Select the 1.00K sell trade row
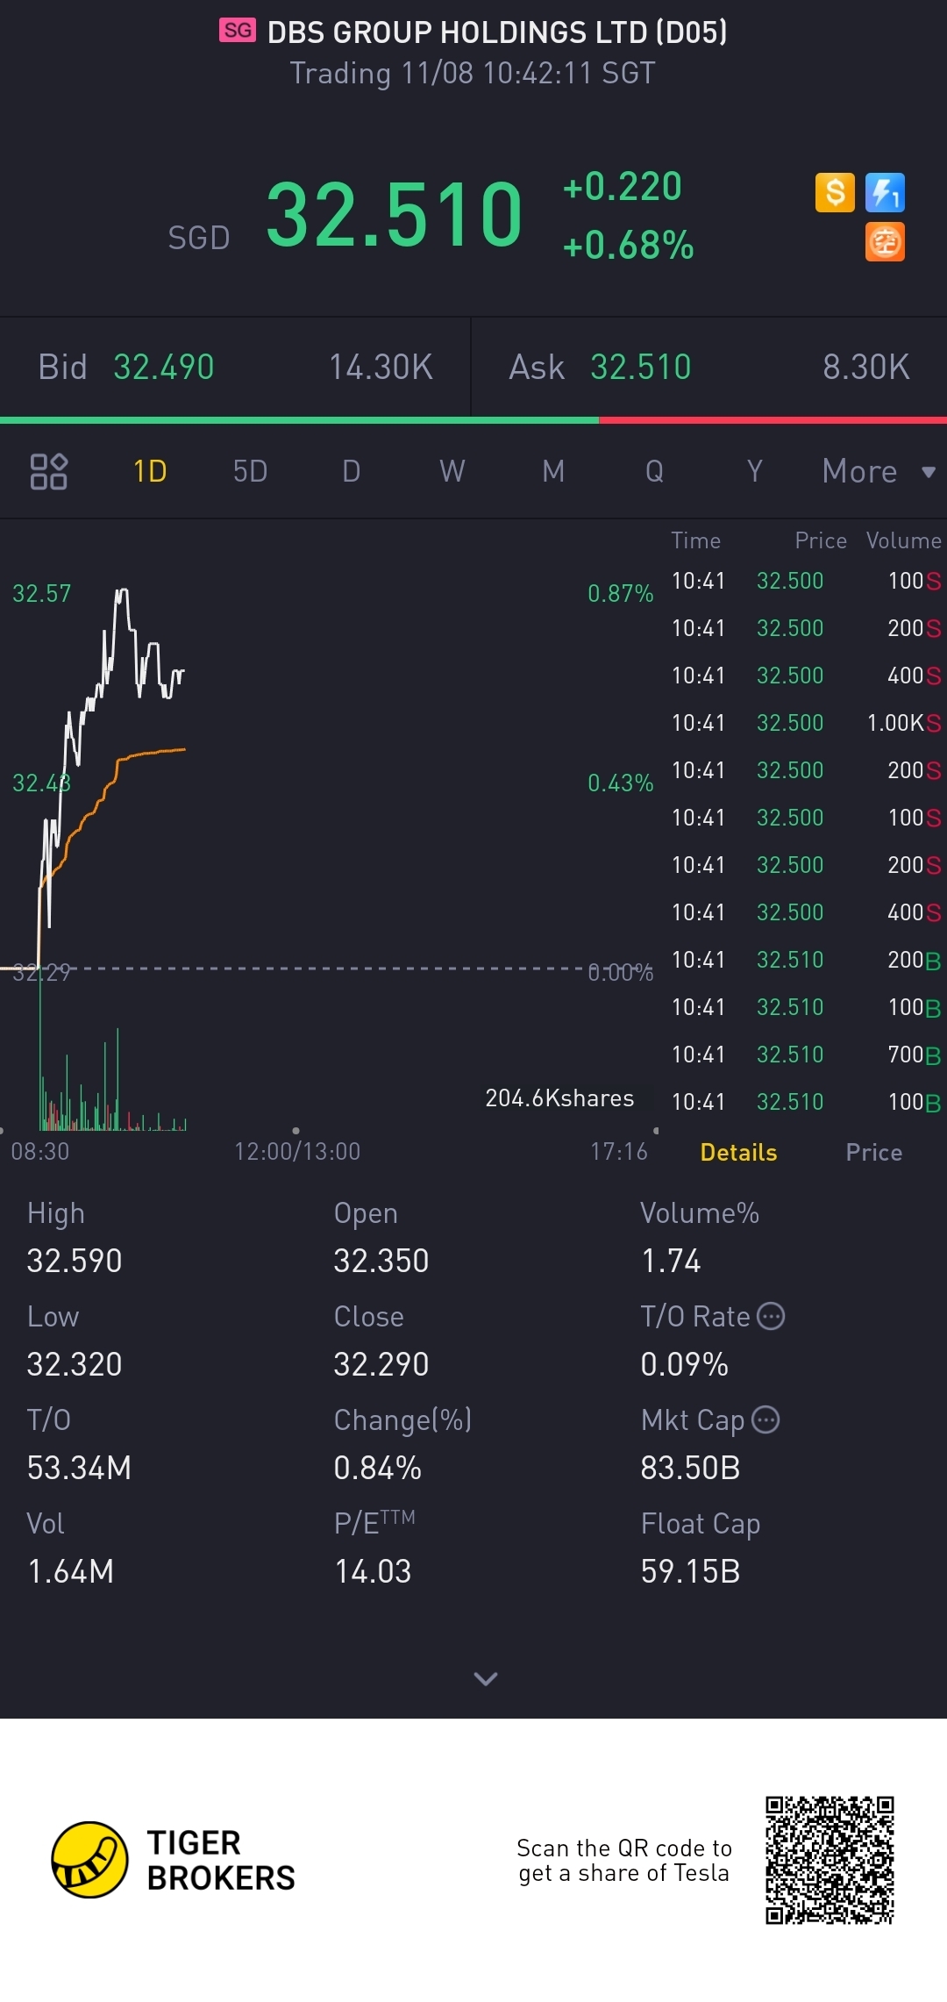Image resolution: width=947 pixels, height=2002 pixels. [806, 723]
